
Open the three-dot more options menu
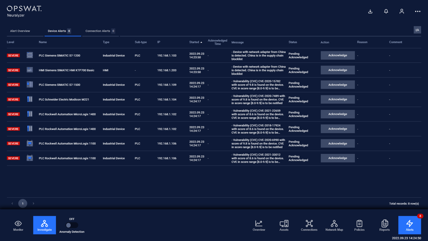point(418,11)
